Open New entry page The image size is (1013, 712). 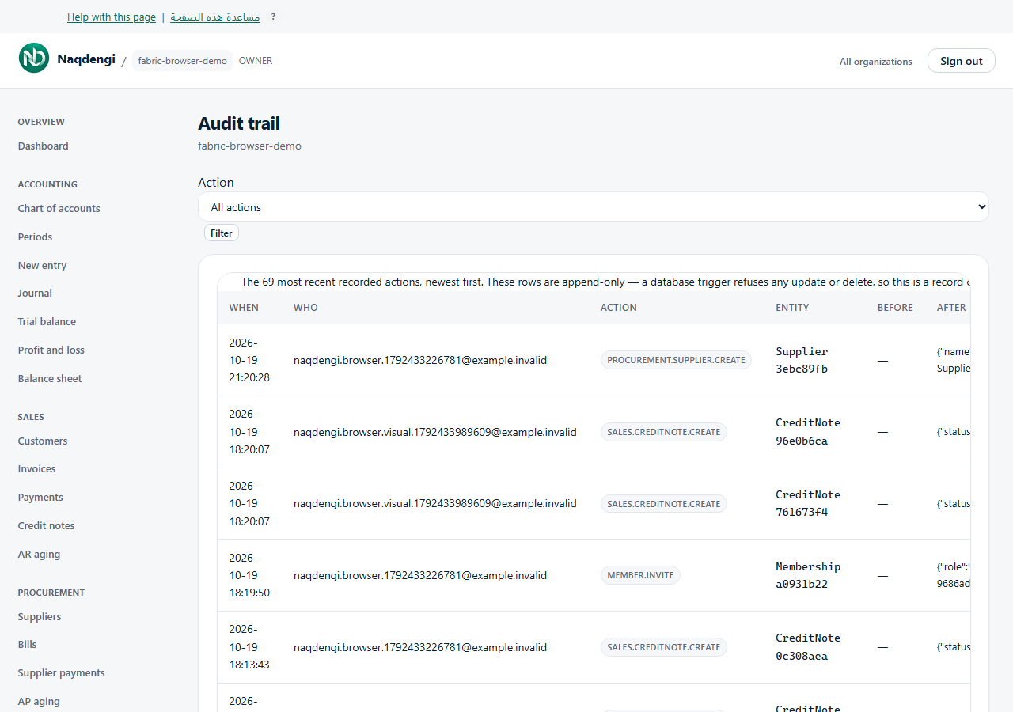43,266
